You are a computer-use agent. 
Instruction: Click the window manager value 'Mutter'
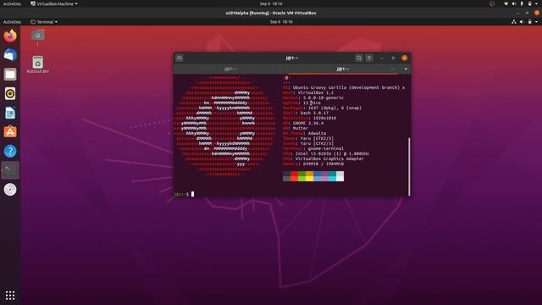click(x=300, y=128)
